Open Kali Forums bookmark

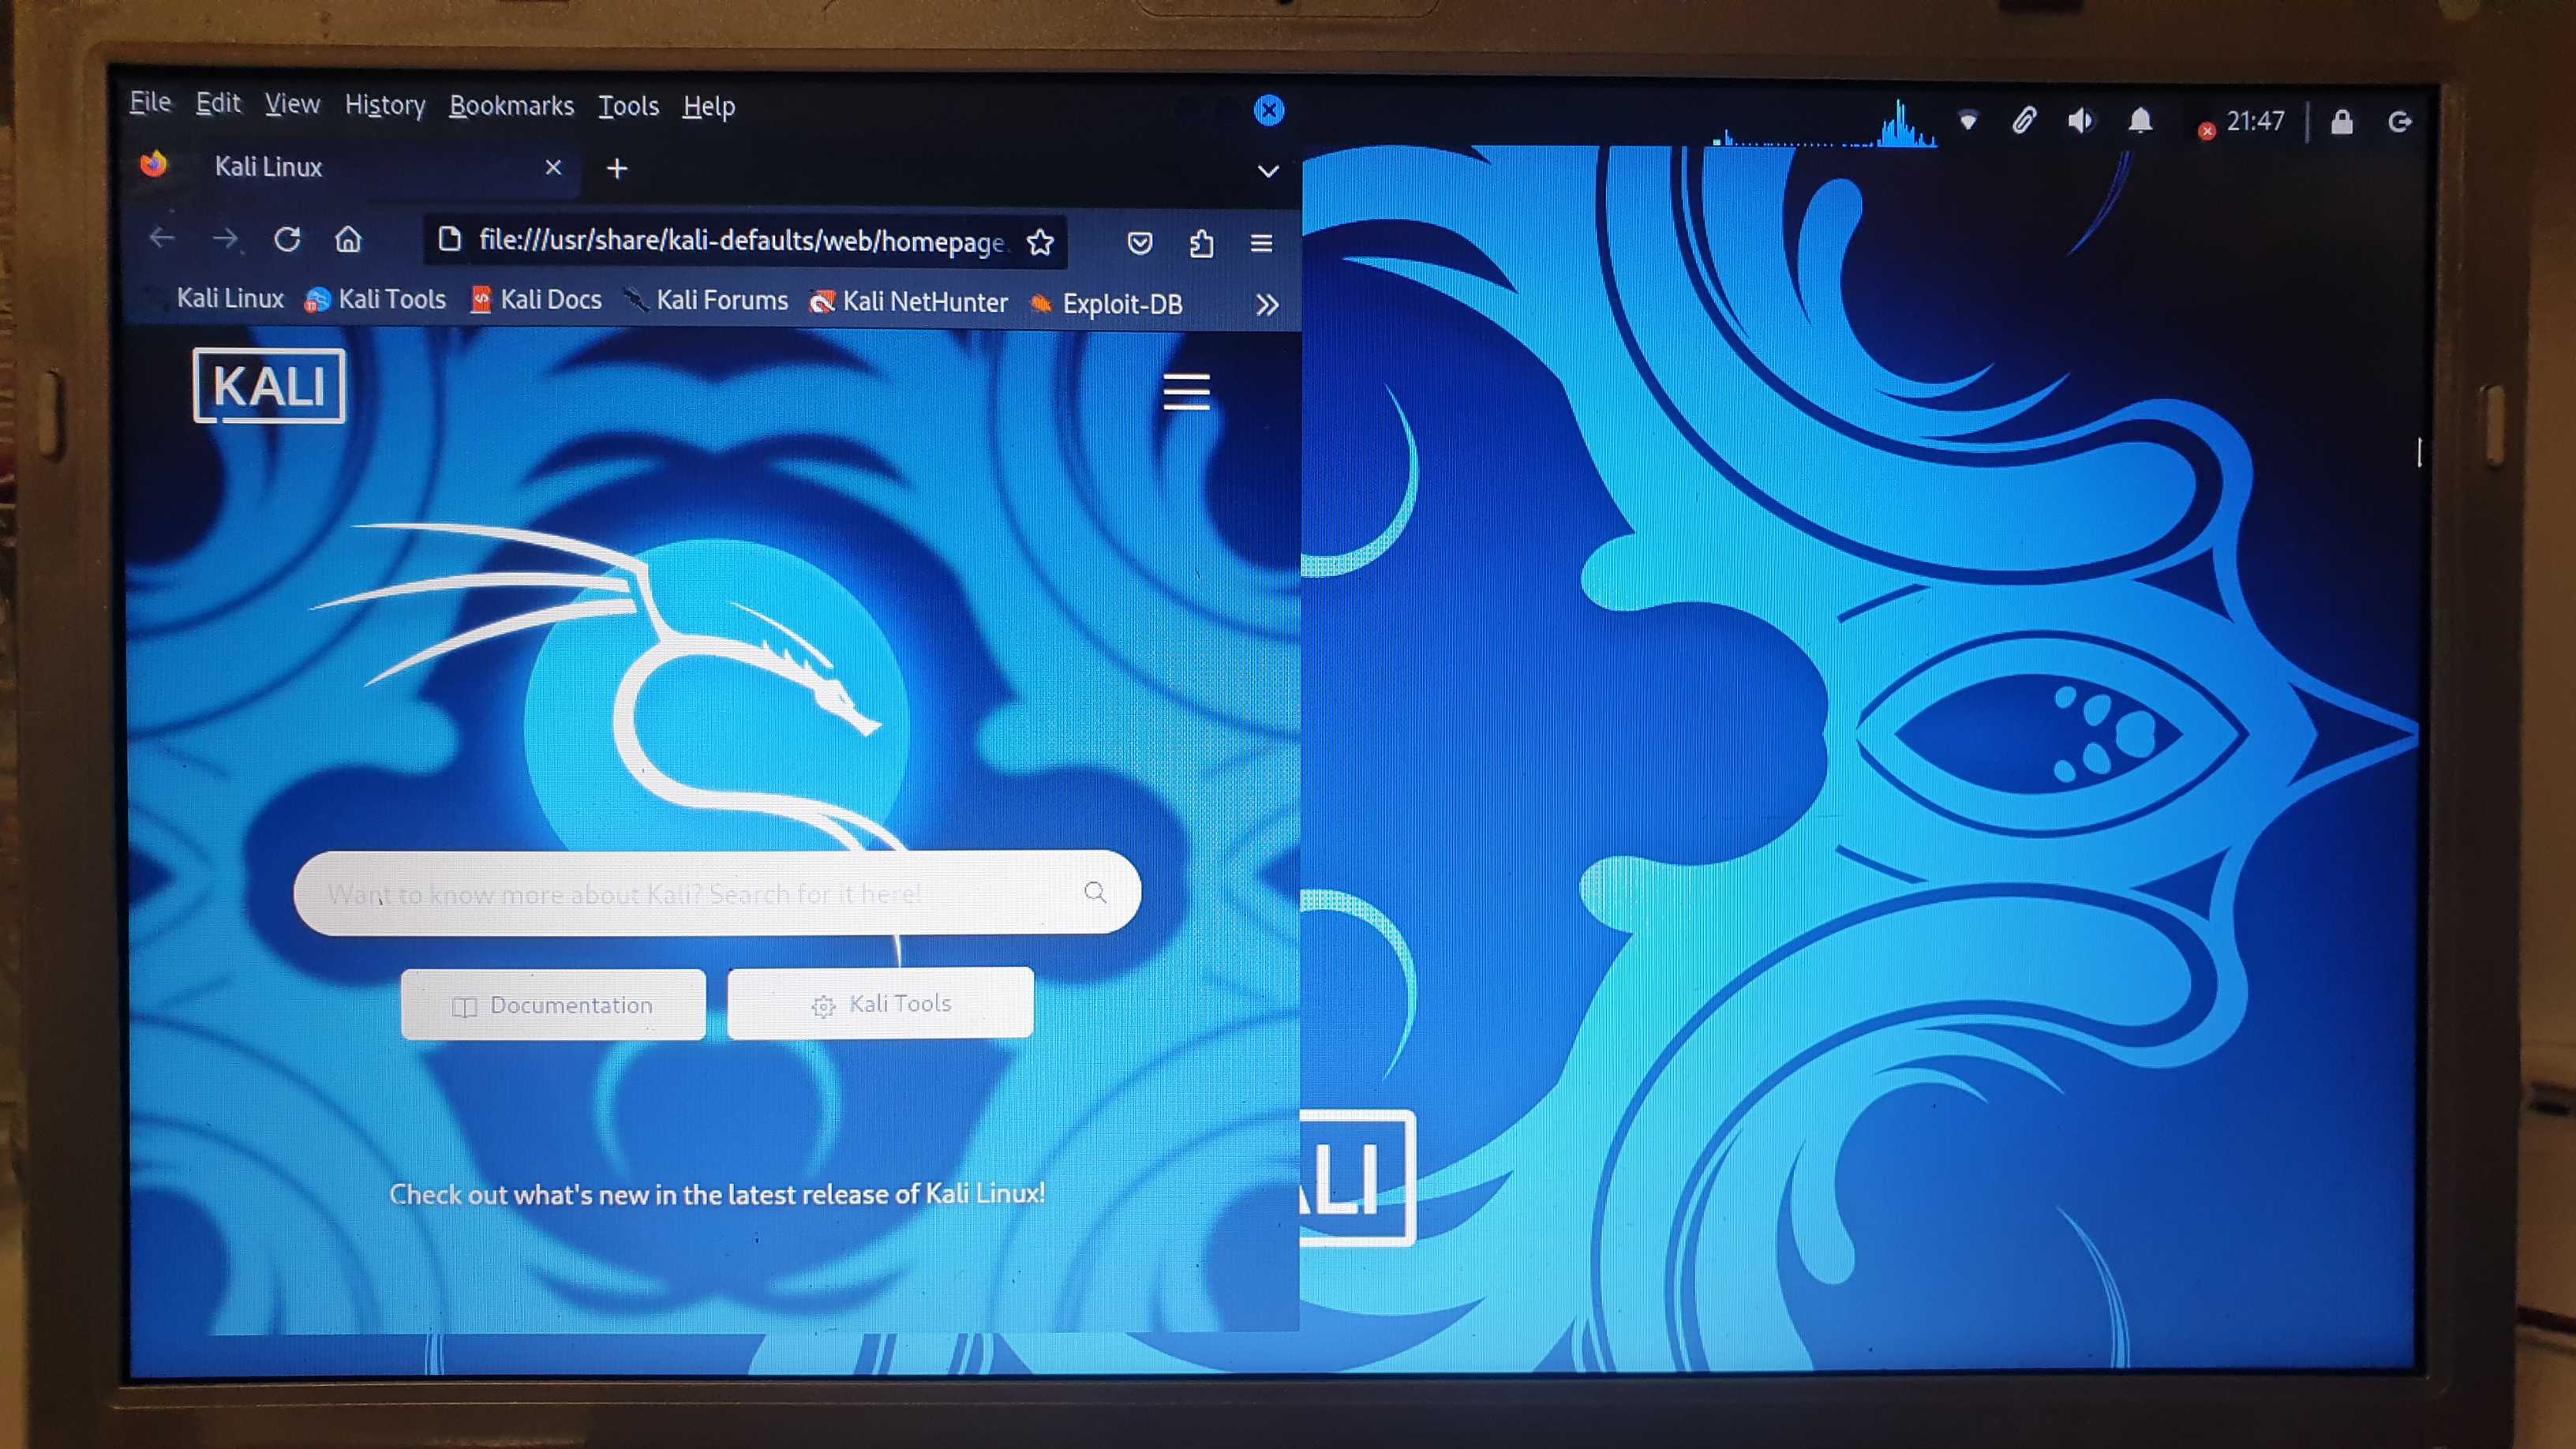coord(706,300)
